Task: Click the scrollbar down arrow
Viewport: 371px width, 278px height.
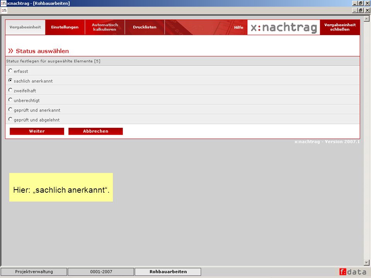Action: pyautogui.click(x=366, y=263)
